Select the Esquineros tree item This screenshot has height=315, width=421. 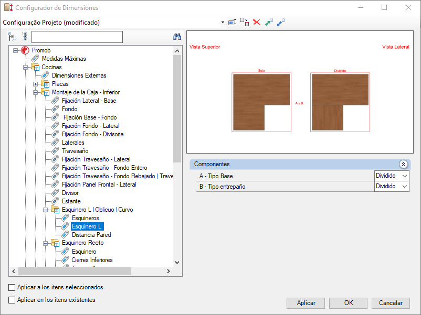coord(86,218)
